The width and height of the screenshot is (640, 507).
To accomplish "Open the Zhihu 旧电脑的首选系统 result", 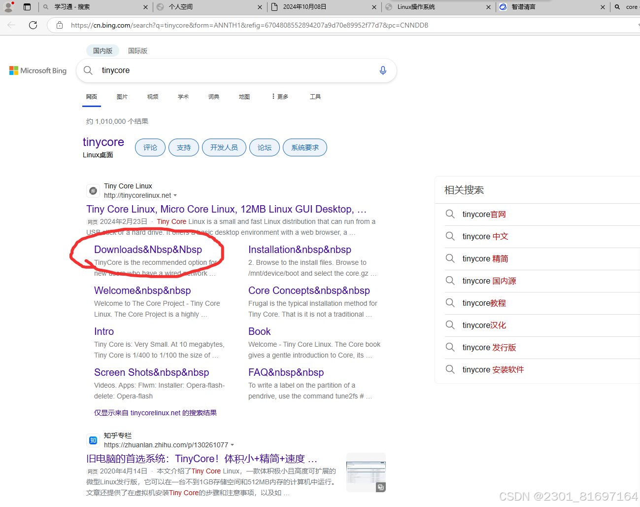I will click(202, 459).
